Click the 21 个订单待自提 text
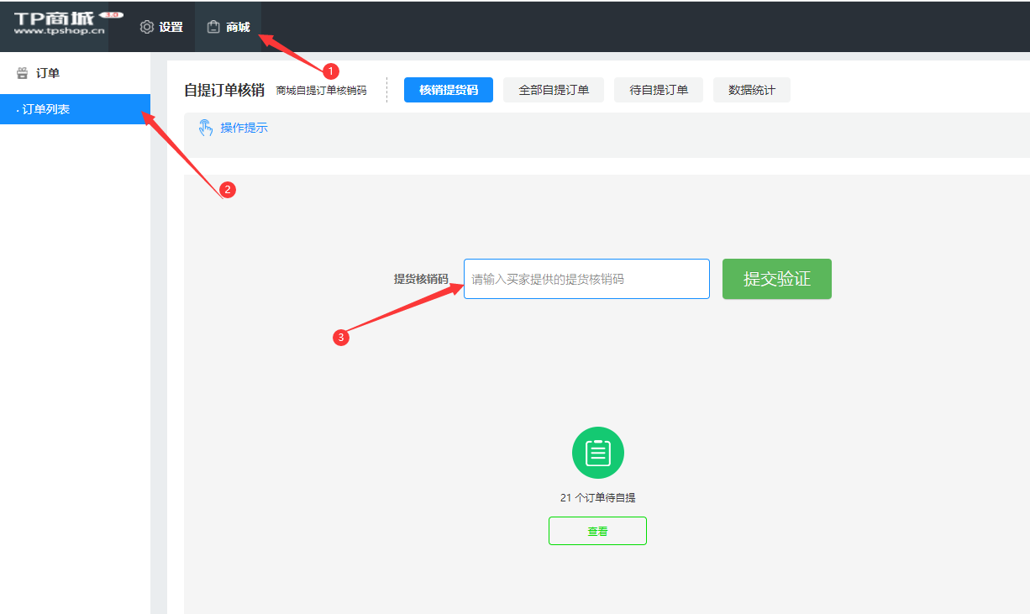Image resolution: width=1030 pixels, height=614 pixels. click(x=597, y=497)
